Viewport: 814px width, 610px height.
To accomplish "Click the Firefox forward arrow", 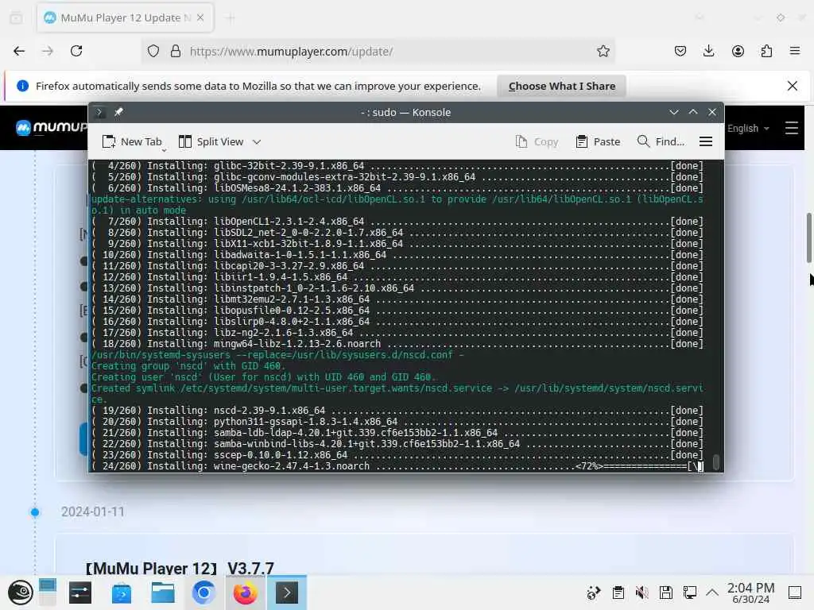I will [x=47, y=51].
